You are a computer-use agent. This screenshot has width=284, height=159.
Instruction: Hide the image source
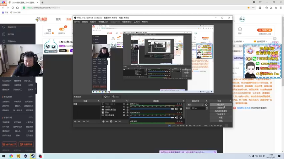pyautogui.click(x=124, y=112)
